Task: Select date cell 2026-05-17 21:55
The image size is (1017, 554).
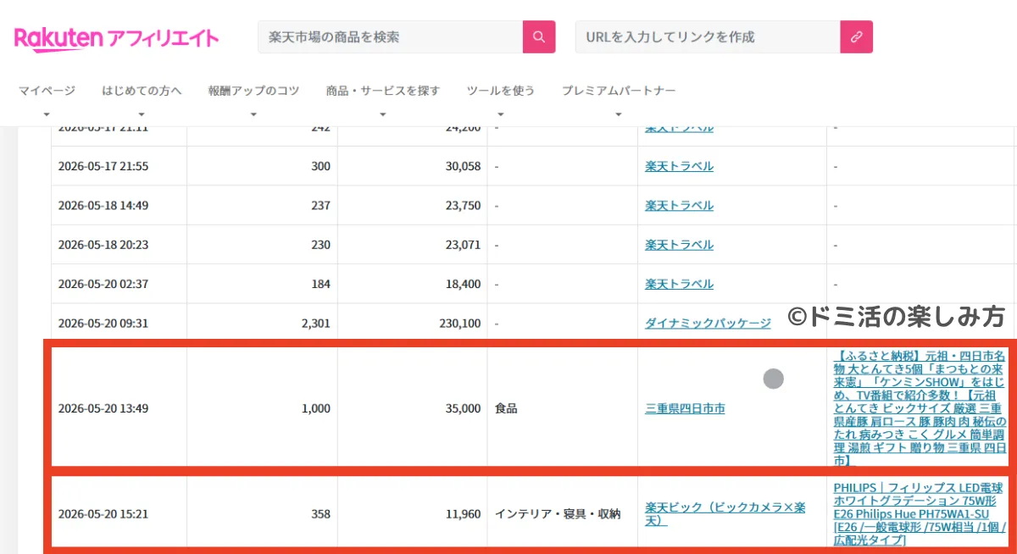Action: (x=119, y=166)
